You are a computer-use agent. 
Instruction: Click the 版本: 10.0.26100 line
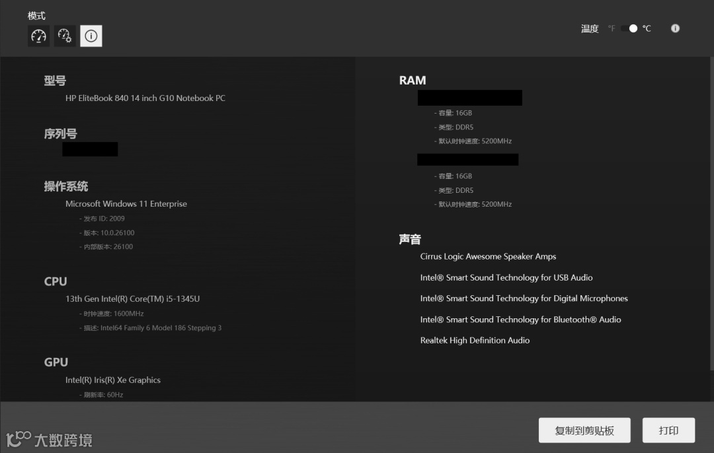[107, 233]
